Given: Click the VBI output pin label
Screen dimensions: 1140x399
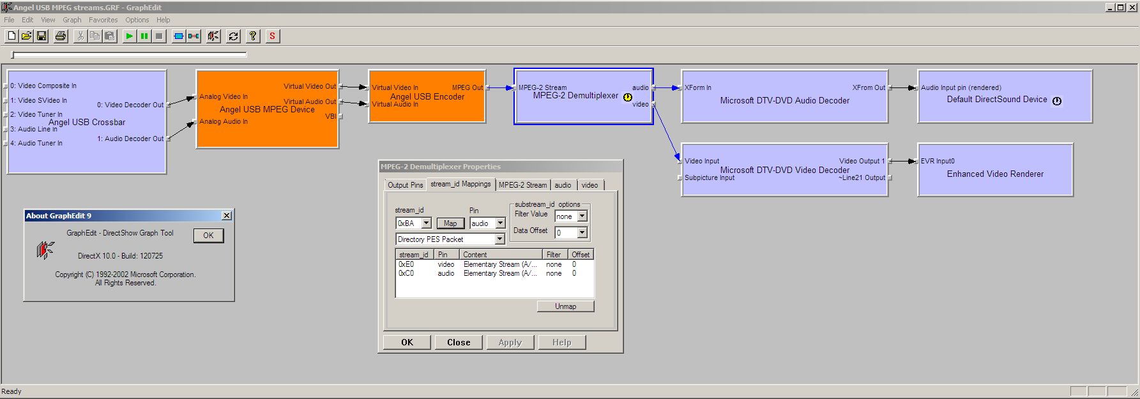Looking at the screenshot, I should [330, 116].
